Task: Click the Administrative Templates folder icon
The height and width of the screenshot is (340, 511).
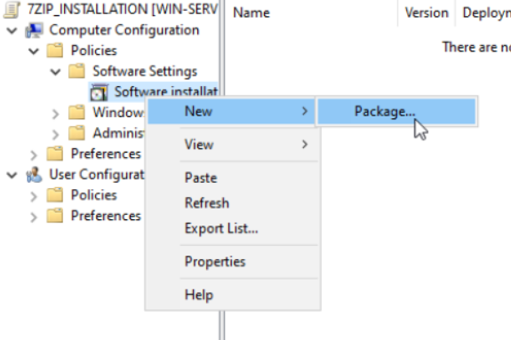Action: [x=76, y=133]
